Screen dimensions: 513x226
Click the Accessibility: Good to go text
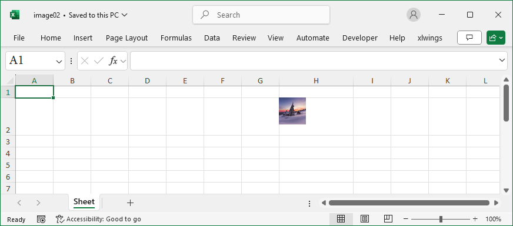coord(104,219)
